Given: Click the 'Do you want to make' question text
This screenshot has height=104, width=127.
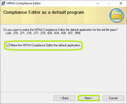Looking at the screenshot, I should tap(61, 30).
